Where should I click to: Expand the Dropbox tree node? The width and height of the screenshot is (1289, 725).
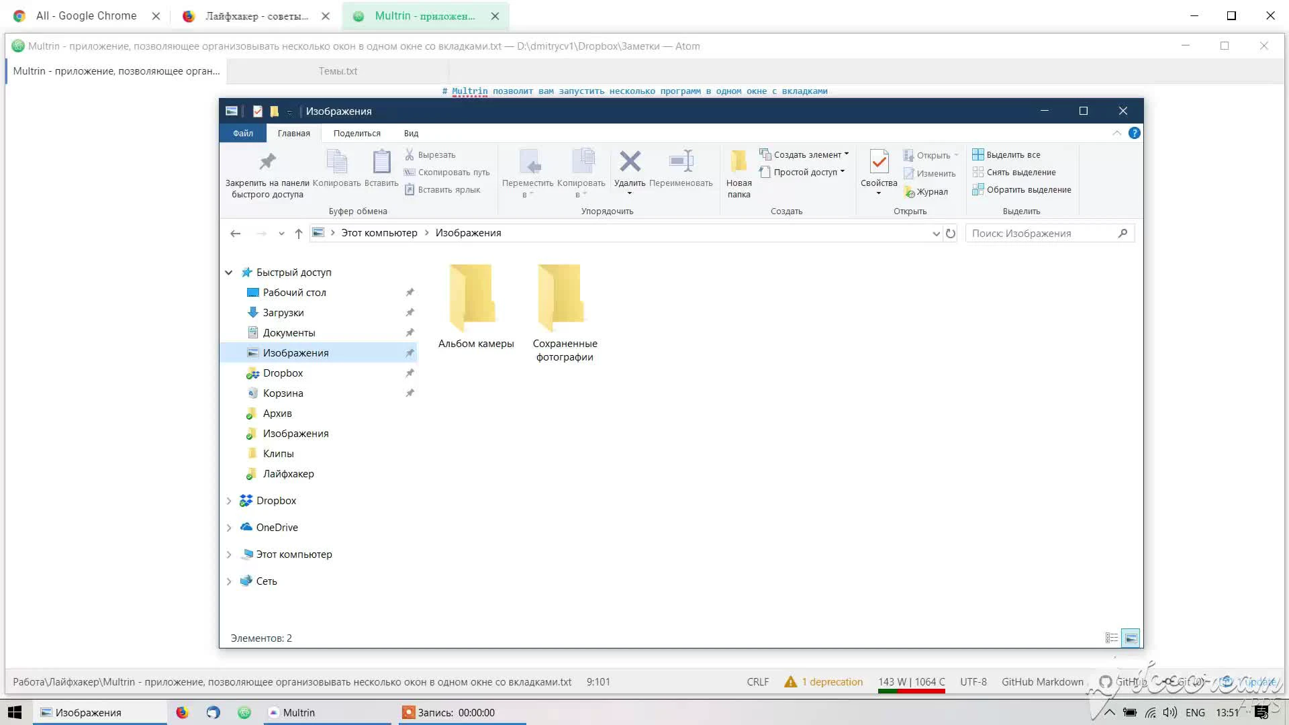[228, 501]
